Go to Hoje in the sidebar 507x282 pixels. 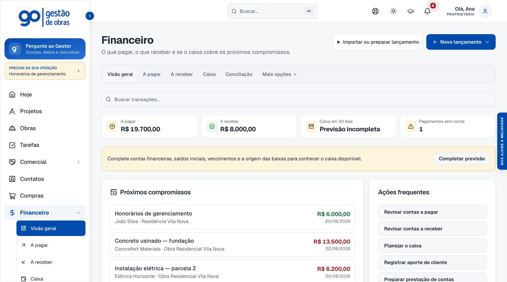(x=45, y=94)
